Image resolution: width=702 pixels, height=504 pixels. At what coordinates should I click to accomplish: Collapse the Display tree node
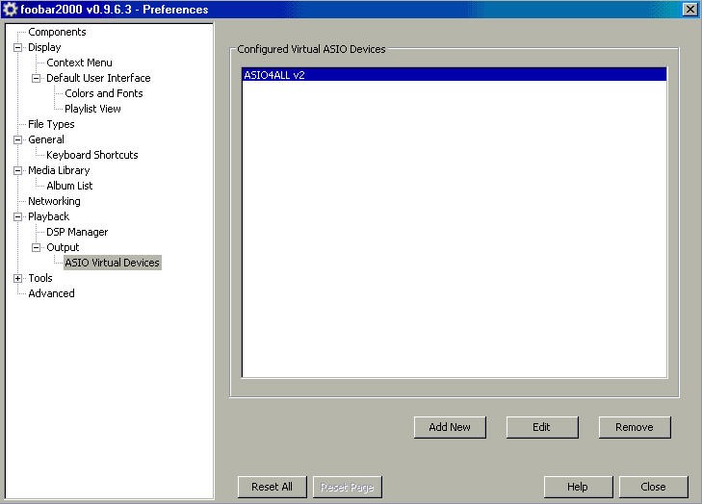tap(18, 47)
